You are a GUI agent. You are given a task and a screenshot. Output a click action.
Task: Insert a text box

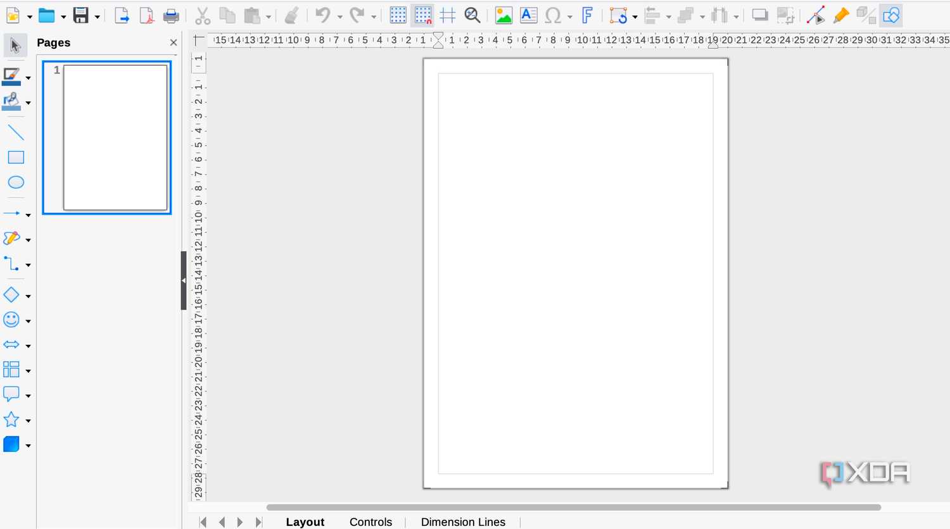click(x=528, y=16)
